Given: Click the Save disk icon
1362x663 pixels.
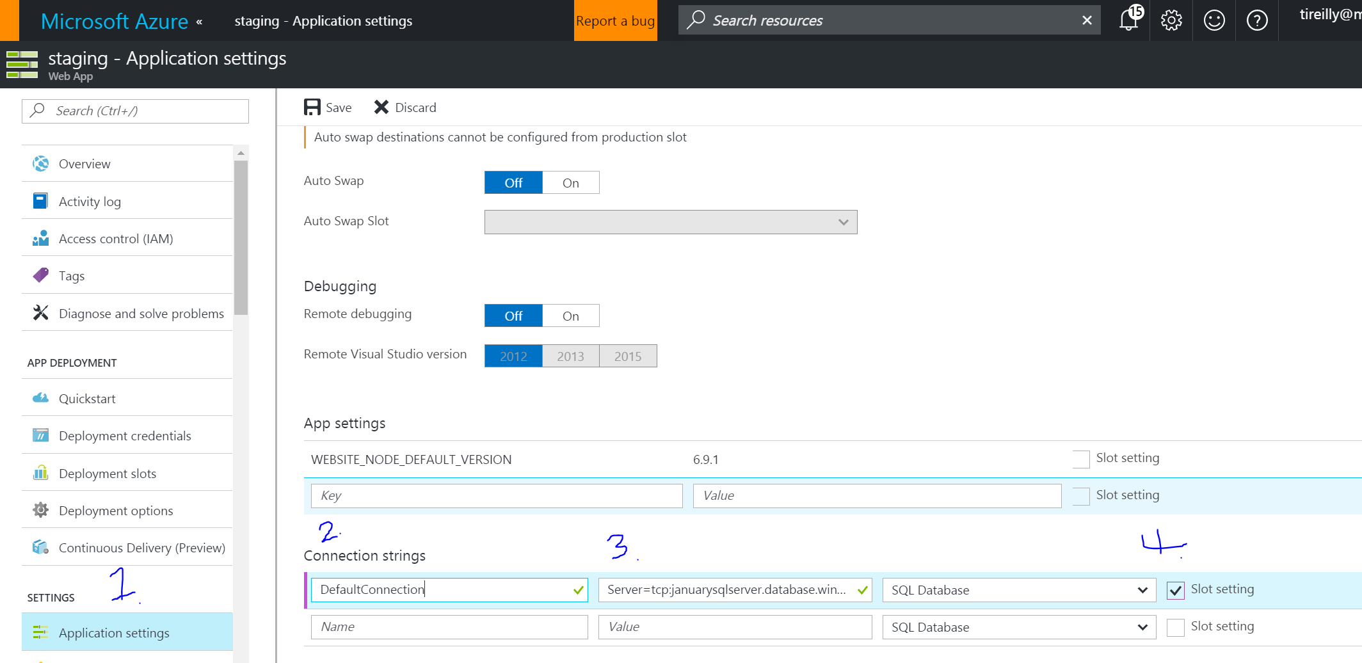Looking at the screenshot, I should (312, 107).
